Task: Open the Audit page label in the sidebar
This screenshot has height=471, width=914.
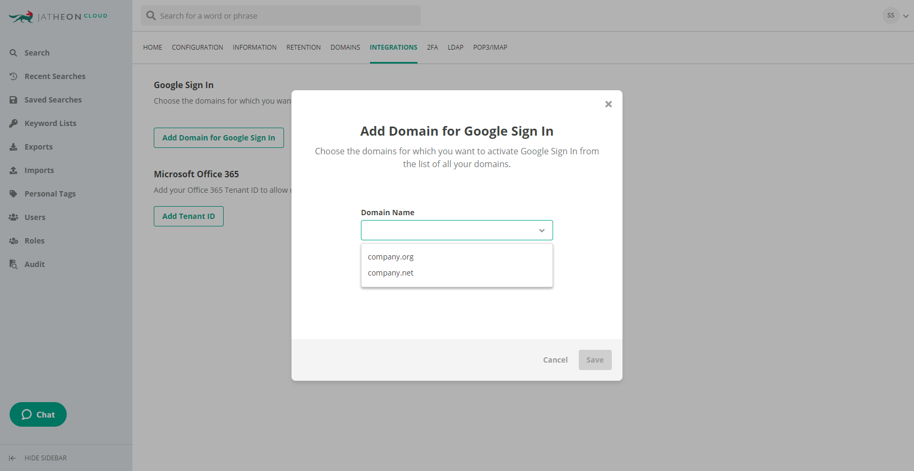Action: (35, 264)
